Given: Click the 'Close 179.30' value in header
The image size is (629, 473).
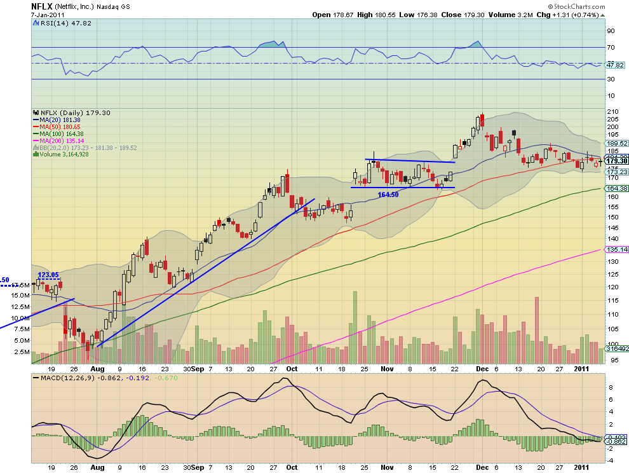Looking at the screenshot, I should pyautogui.click(x=463, y=15).
